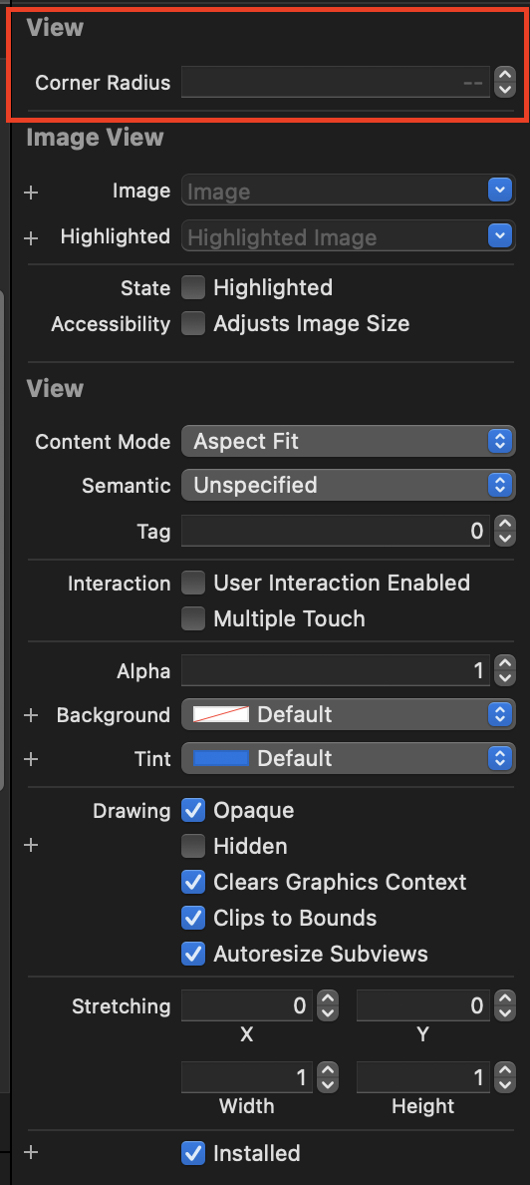
Task: Open the Semantic Unspecified dropdown
Action: point(348,485)
